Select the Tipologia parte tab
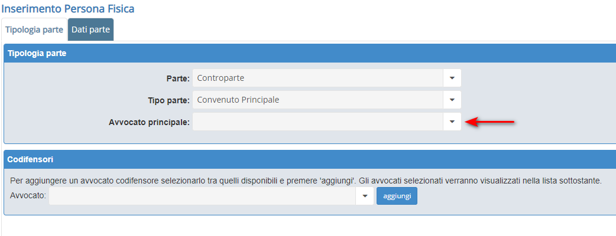This screenshot has height=236, width=616. pyautogui.click(x=34, y=29)
